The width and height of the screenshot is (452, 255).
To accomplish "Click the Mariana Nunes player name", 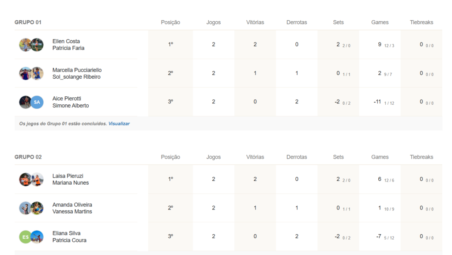I will point(71,183).
